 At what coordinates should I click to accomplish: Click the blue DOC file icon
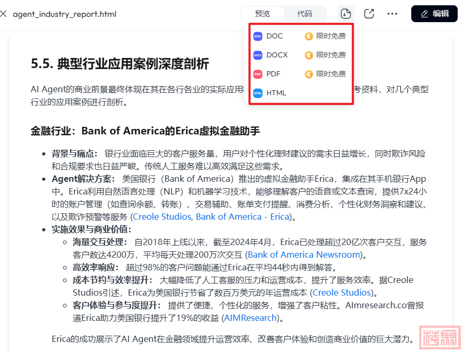point(258,36)
